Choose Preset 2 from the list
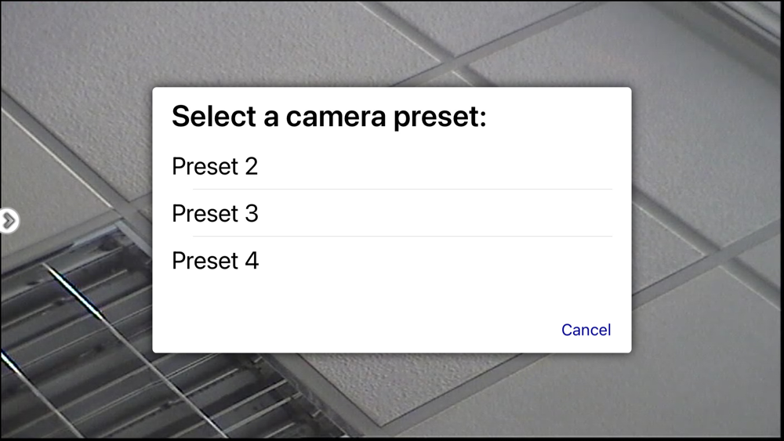The width and height of the screenshot is (784, 441). tap(215, 166)
